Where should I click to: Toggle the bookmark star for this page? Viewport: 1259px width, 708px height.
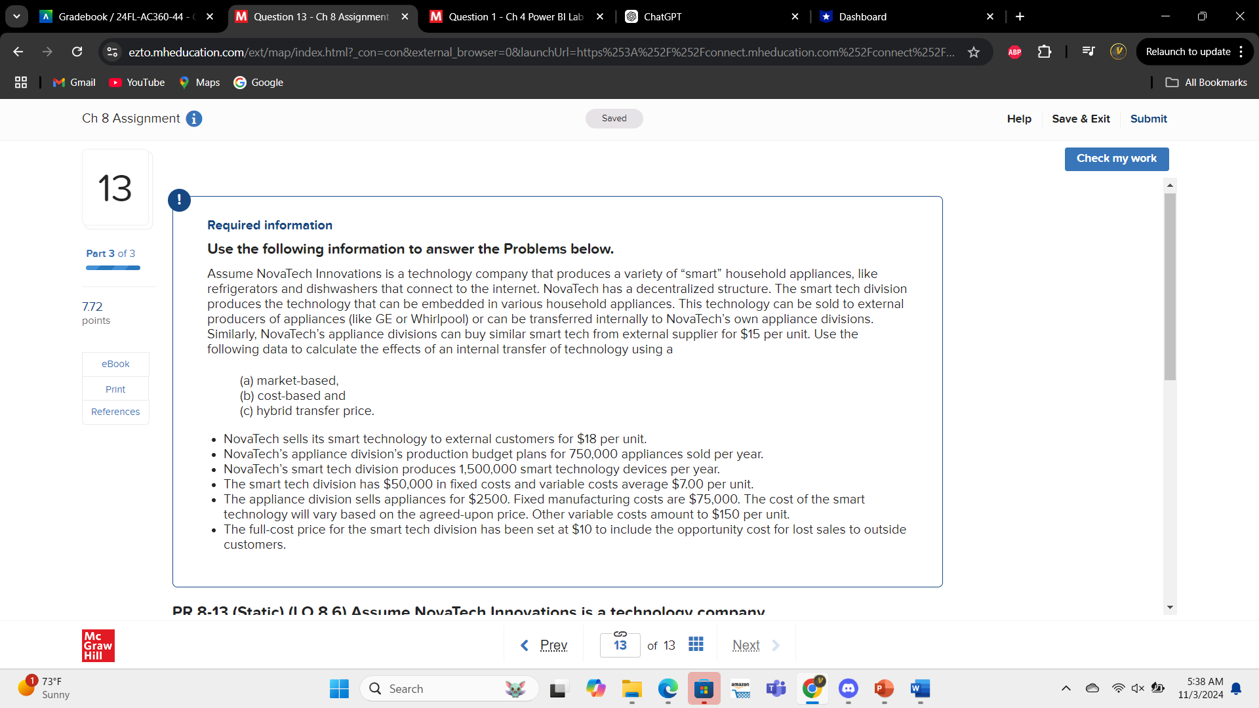(x=974, y=52)
